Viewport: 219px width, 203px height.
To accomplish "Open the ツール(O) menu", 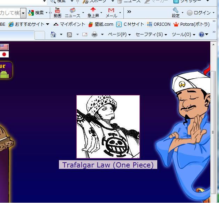I will click(x=183, y=34).
